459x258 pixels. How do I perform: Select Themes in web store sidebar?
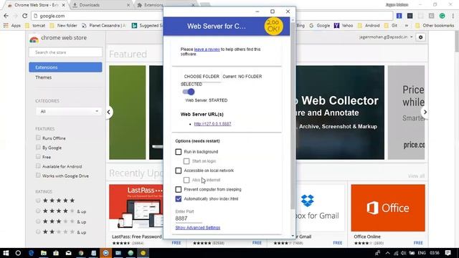(x=43, y=77)
